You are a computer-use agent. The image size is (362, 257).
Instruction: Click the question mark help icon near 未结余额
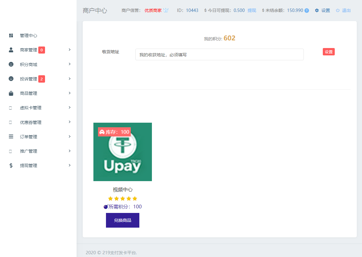tap(307, 10)
